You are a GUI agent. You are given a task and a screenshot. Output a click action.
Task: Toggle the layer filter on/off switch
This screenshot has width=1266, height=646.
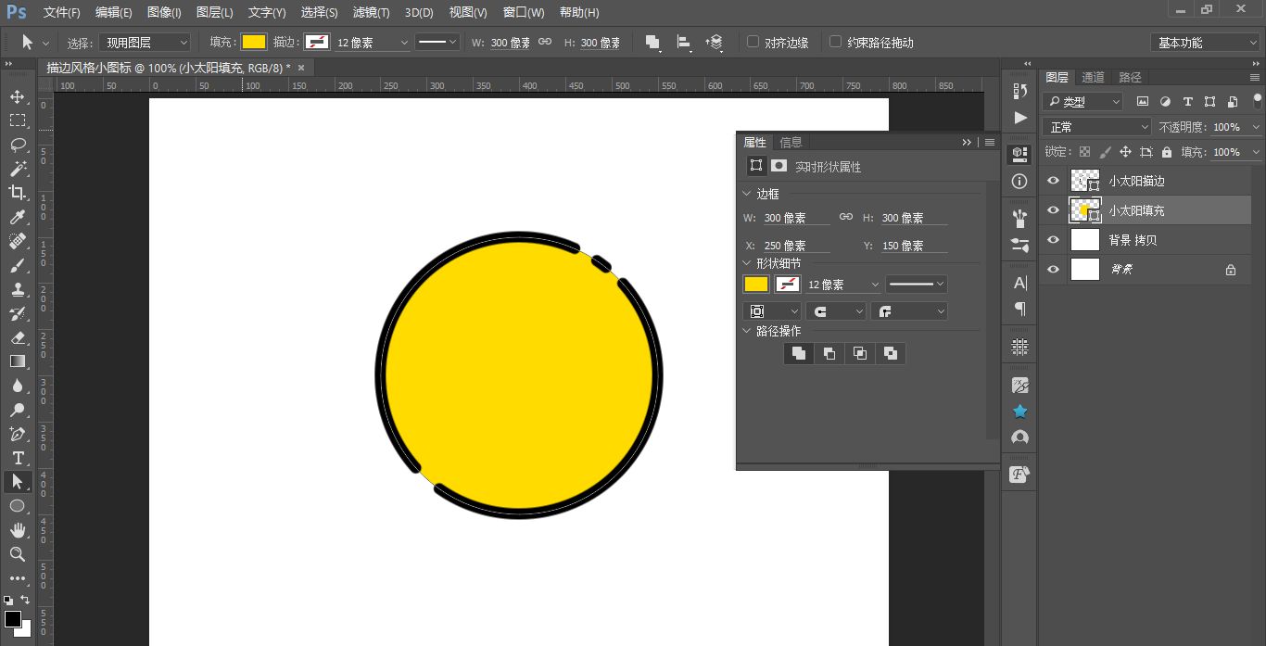tap(1257, 101)
